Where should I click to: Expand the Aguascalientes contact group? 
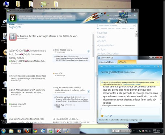tap(105, 45)
